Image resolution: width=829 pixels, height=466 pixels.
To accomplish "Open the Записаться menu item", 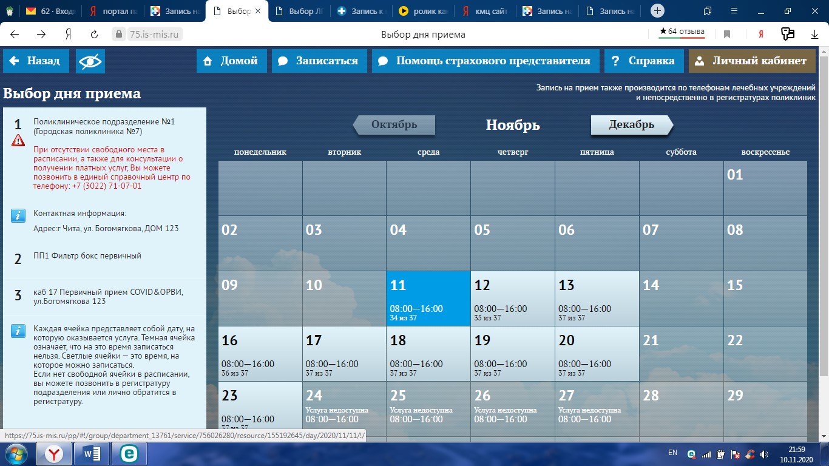I will point(319,61).
